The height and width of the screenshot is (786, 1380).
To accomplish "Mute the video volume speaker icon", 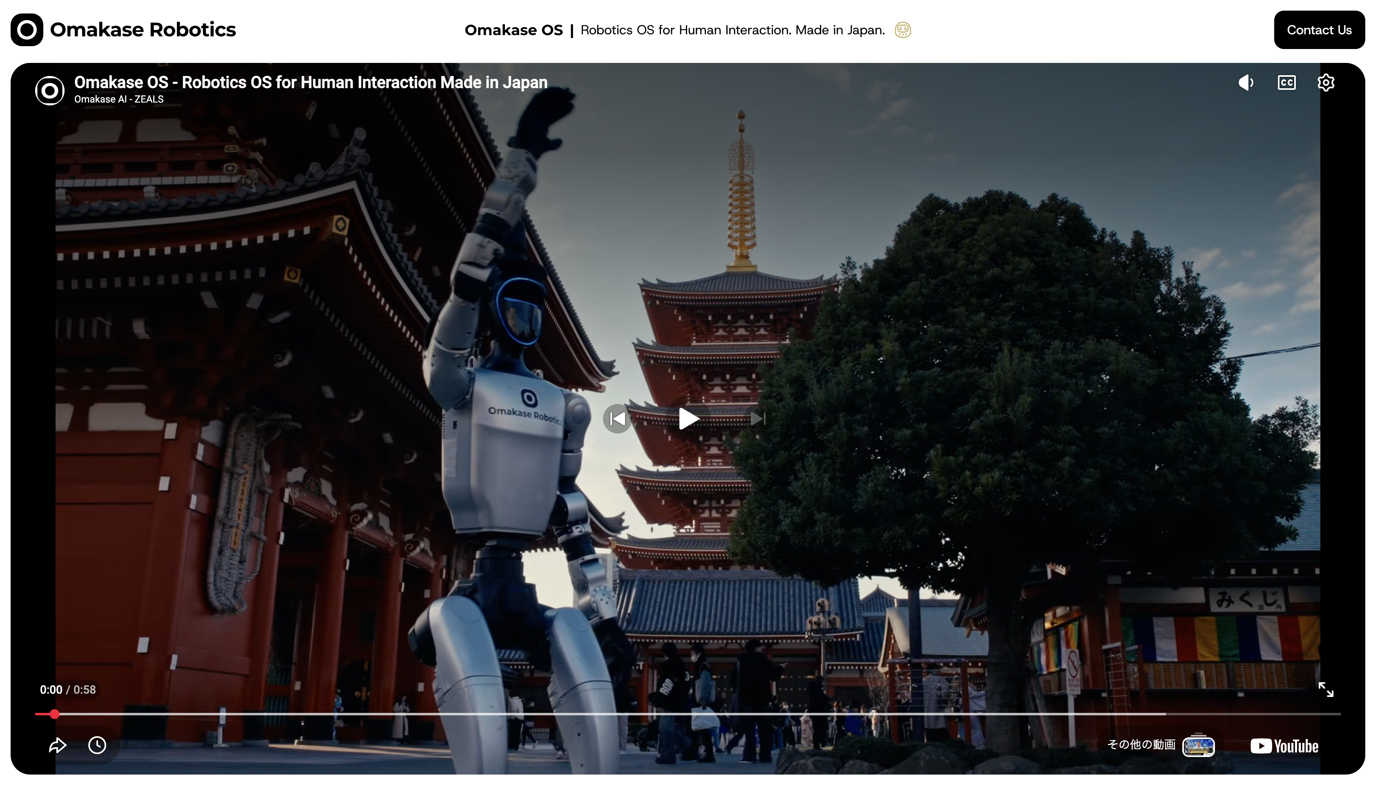I will click(1246, 83).
